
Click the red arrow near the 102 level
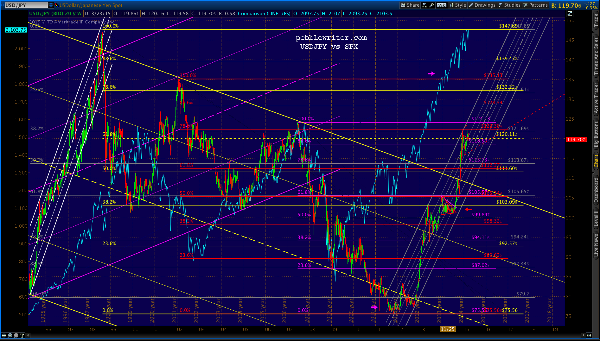coord(469,209)
